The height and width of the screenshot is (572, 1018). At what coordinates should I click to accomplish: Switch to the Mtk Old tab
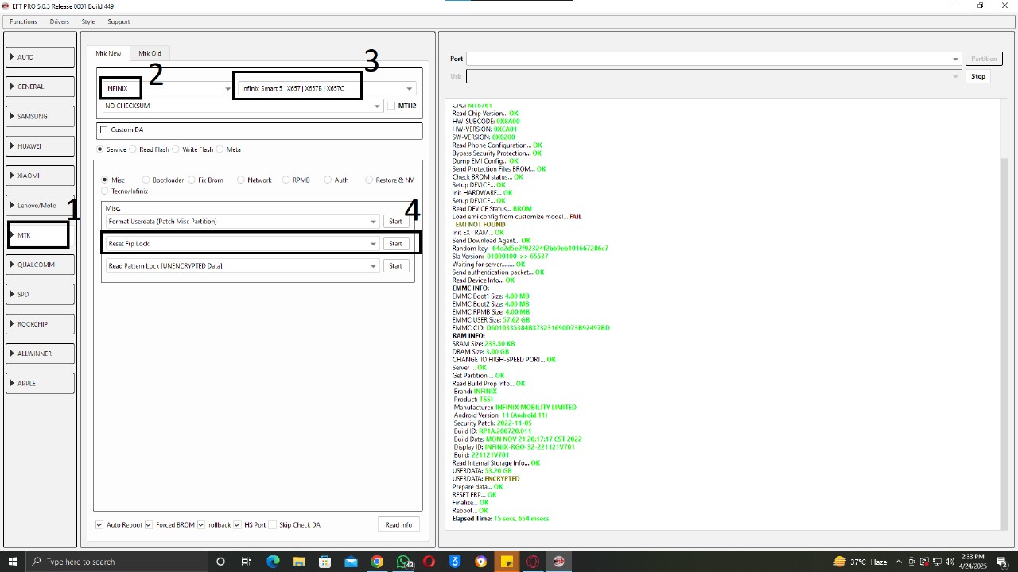coord(150,53)
